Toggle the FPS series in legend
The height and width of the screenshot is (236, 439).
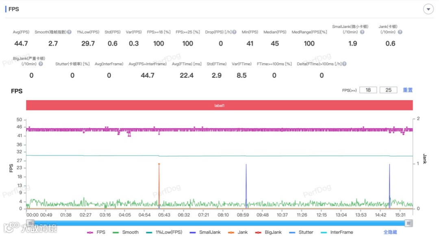tap(96, 232)
